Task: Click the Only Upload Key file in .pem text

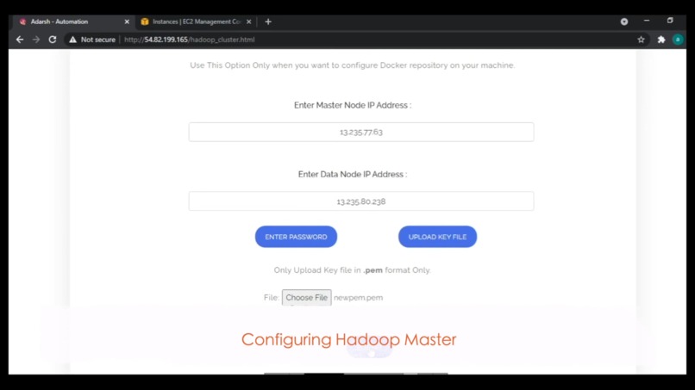Action: [x=353, y=270]
